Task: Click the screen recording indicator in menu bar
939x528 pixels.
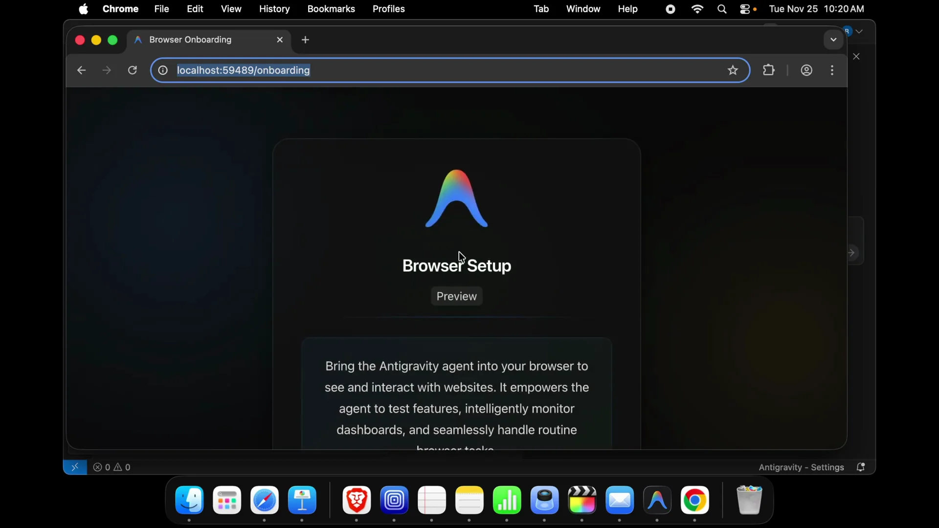Action: pyautogui.click(x=670, y=9)
